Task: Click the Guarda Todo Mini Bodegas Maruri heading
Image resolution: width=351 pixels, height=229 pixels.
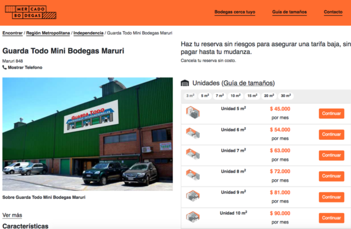Action: pyautogui.click(x=63, y=51)
